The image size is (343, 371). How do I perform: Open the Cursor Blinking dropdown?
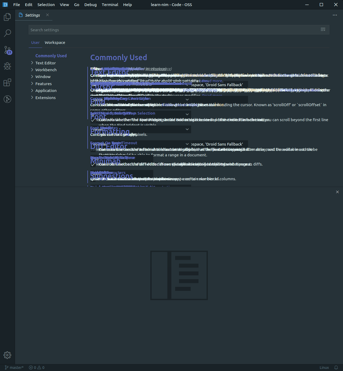(x=187, y=100)
